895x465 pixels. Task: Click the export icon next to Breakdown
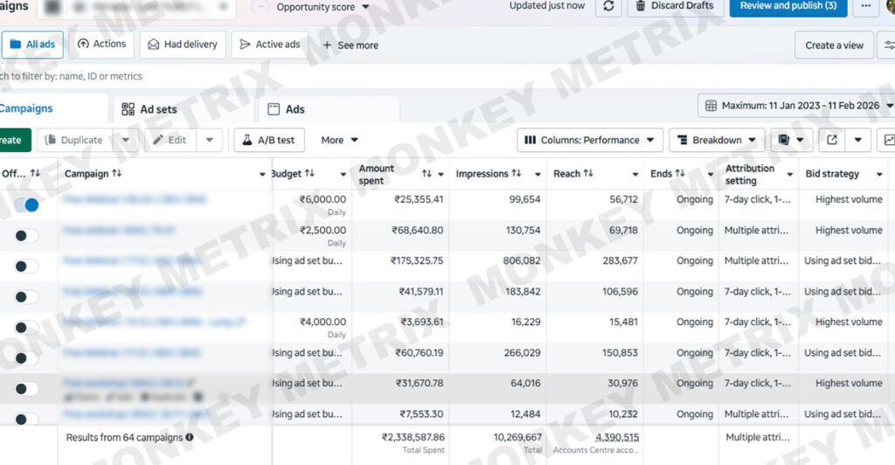(x=831, y=140)
